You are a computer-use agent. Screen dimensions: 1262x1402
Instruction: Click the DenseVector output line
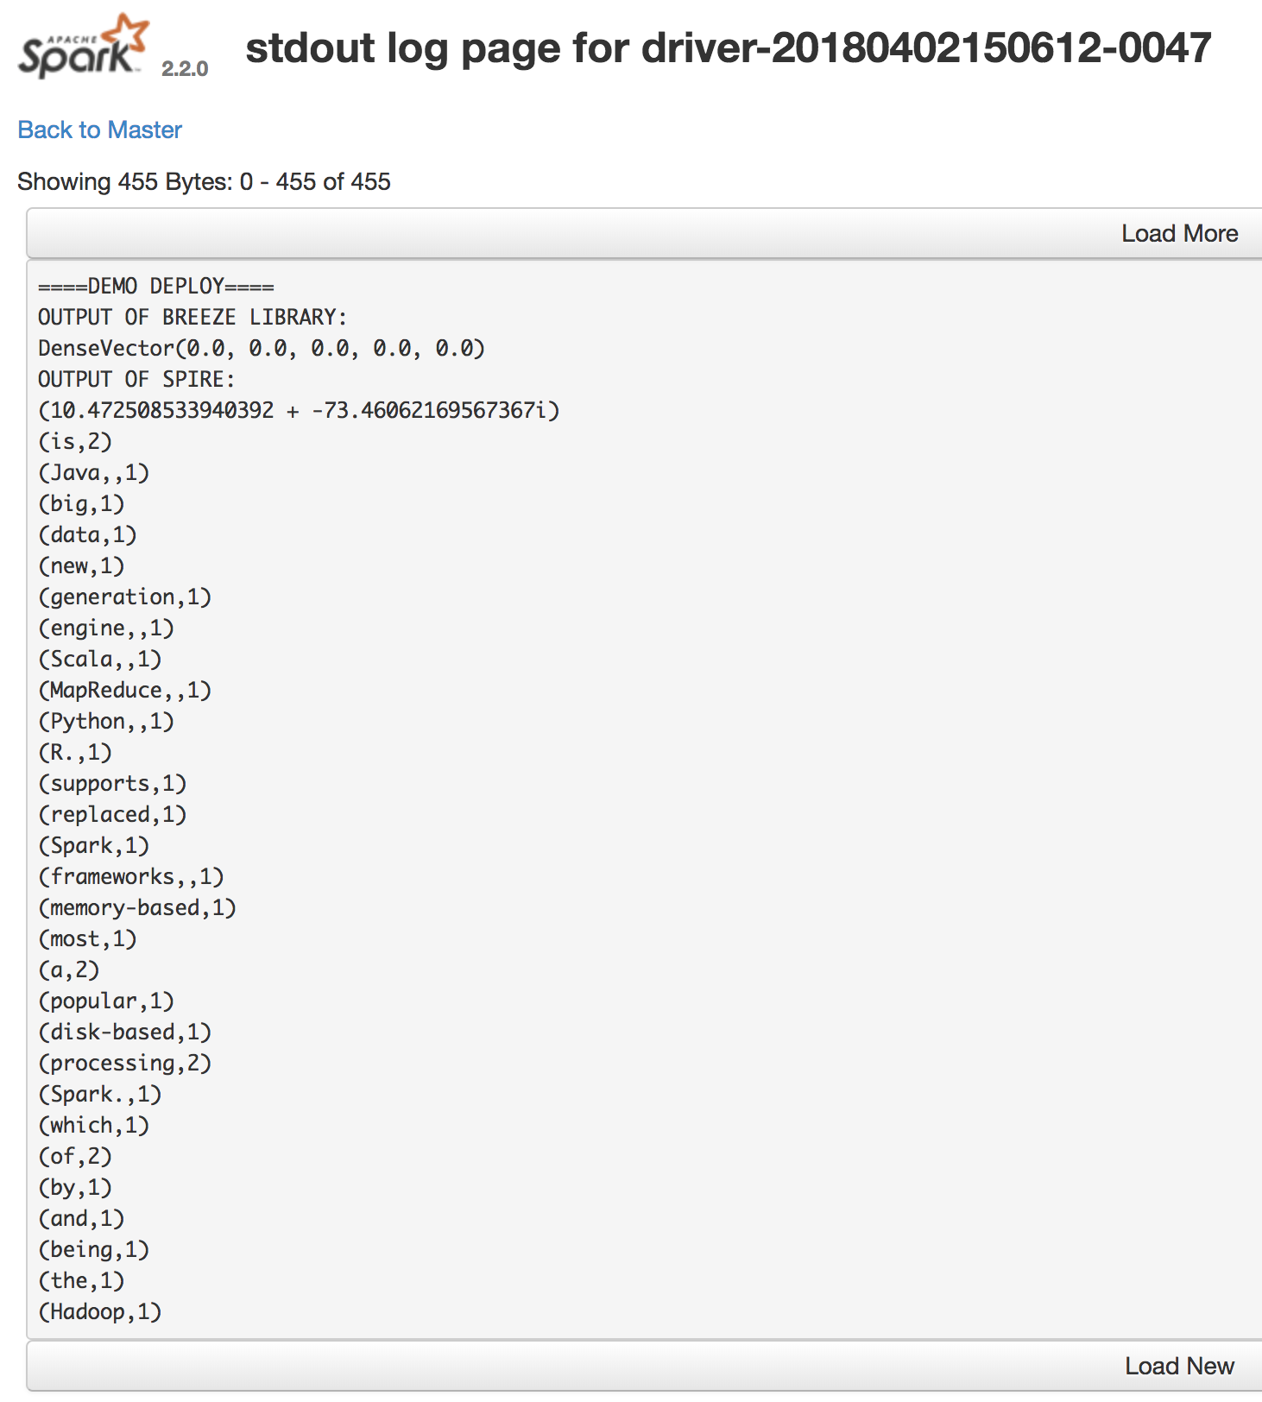click(261, 348)
